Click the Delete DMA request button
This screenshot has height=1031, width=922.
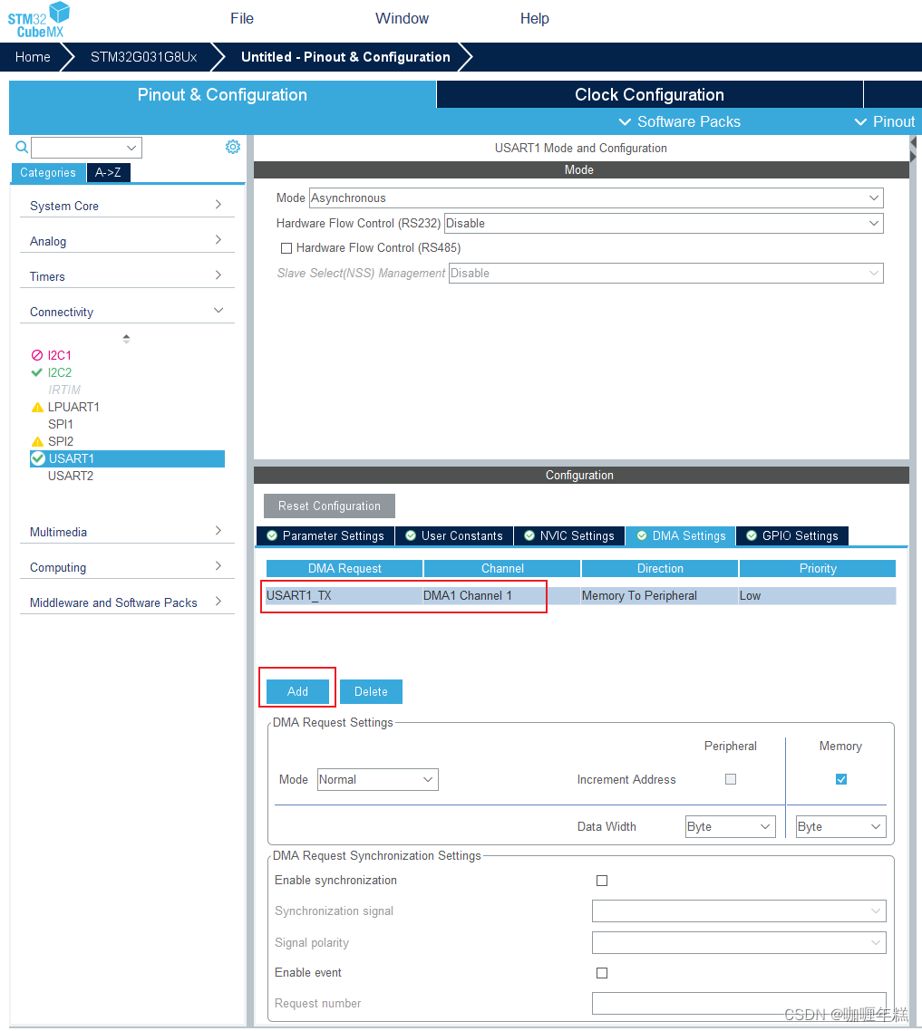point(371,692)
